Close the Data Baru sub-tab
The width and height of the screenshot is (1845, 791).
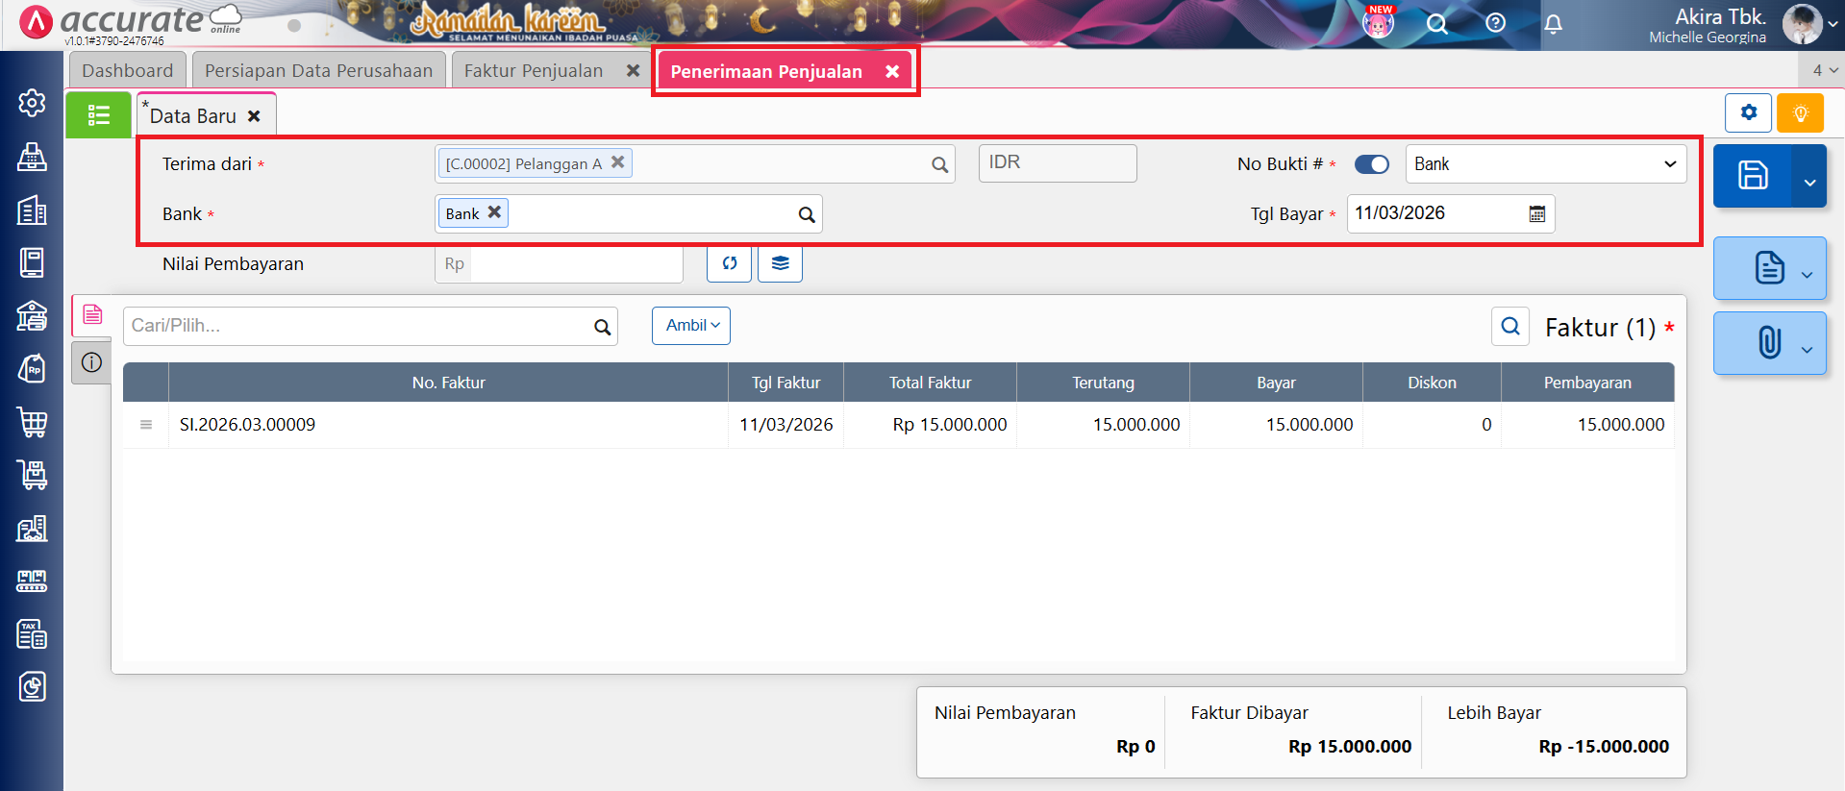pyautogui.click(x=254, y=116)
